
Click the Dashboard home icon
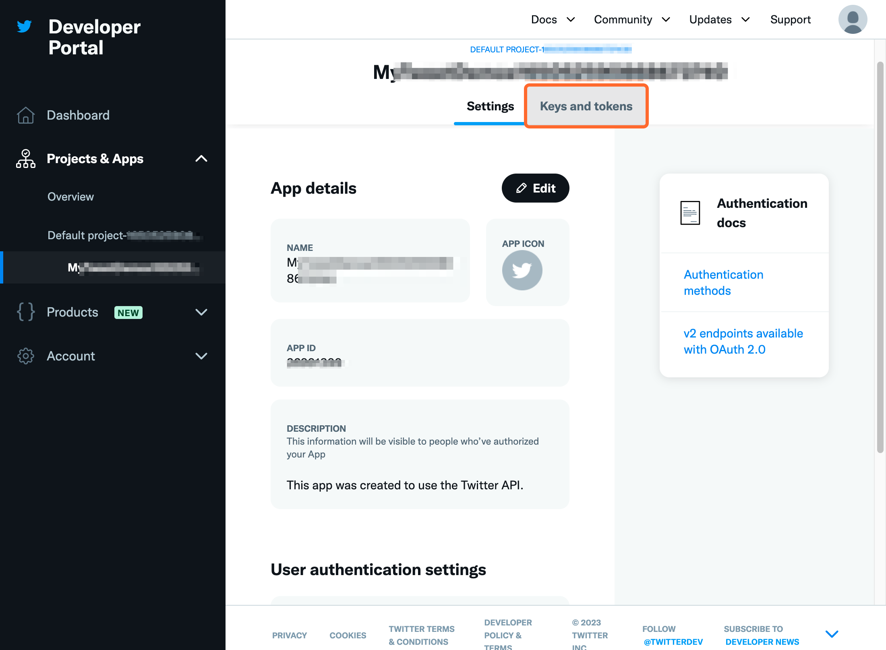[x=26, y=115]
